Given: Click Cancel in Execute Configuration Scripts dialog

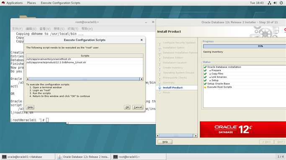Looking at the screenshot, I should point(138,107).
